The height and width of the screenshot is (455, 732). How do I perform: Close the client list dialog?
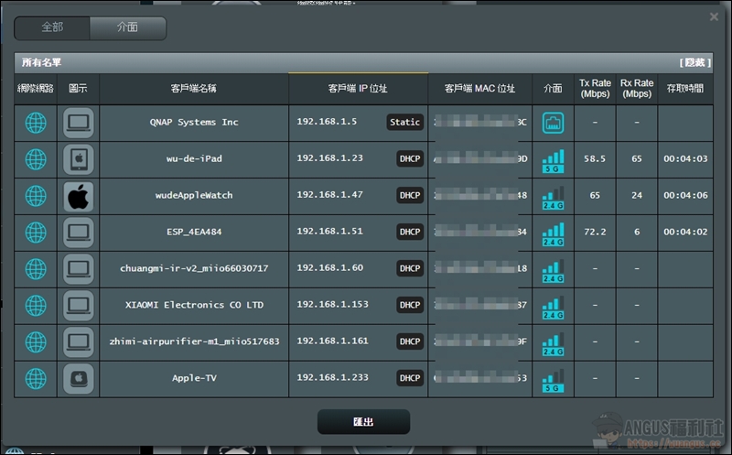[714, 16]
